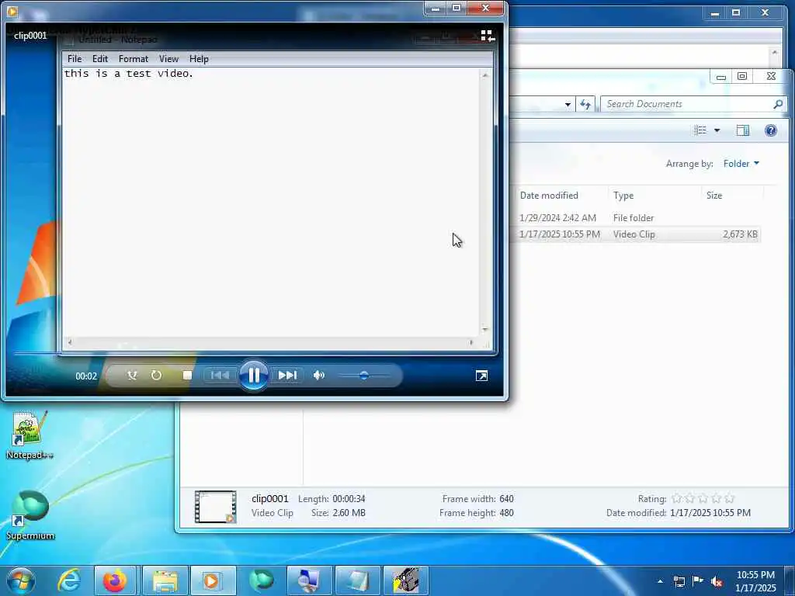Show the hidden tray icons
Viewport: 795px width, 596px height.
tap(660, 581)
